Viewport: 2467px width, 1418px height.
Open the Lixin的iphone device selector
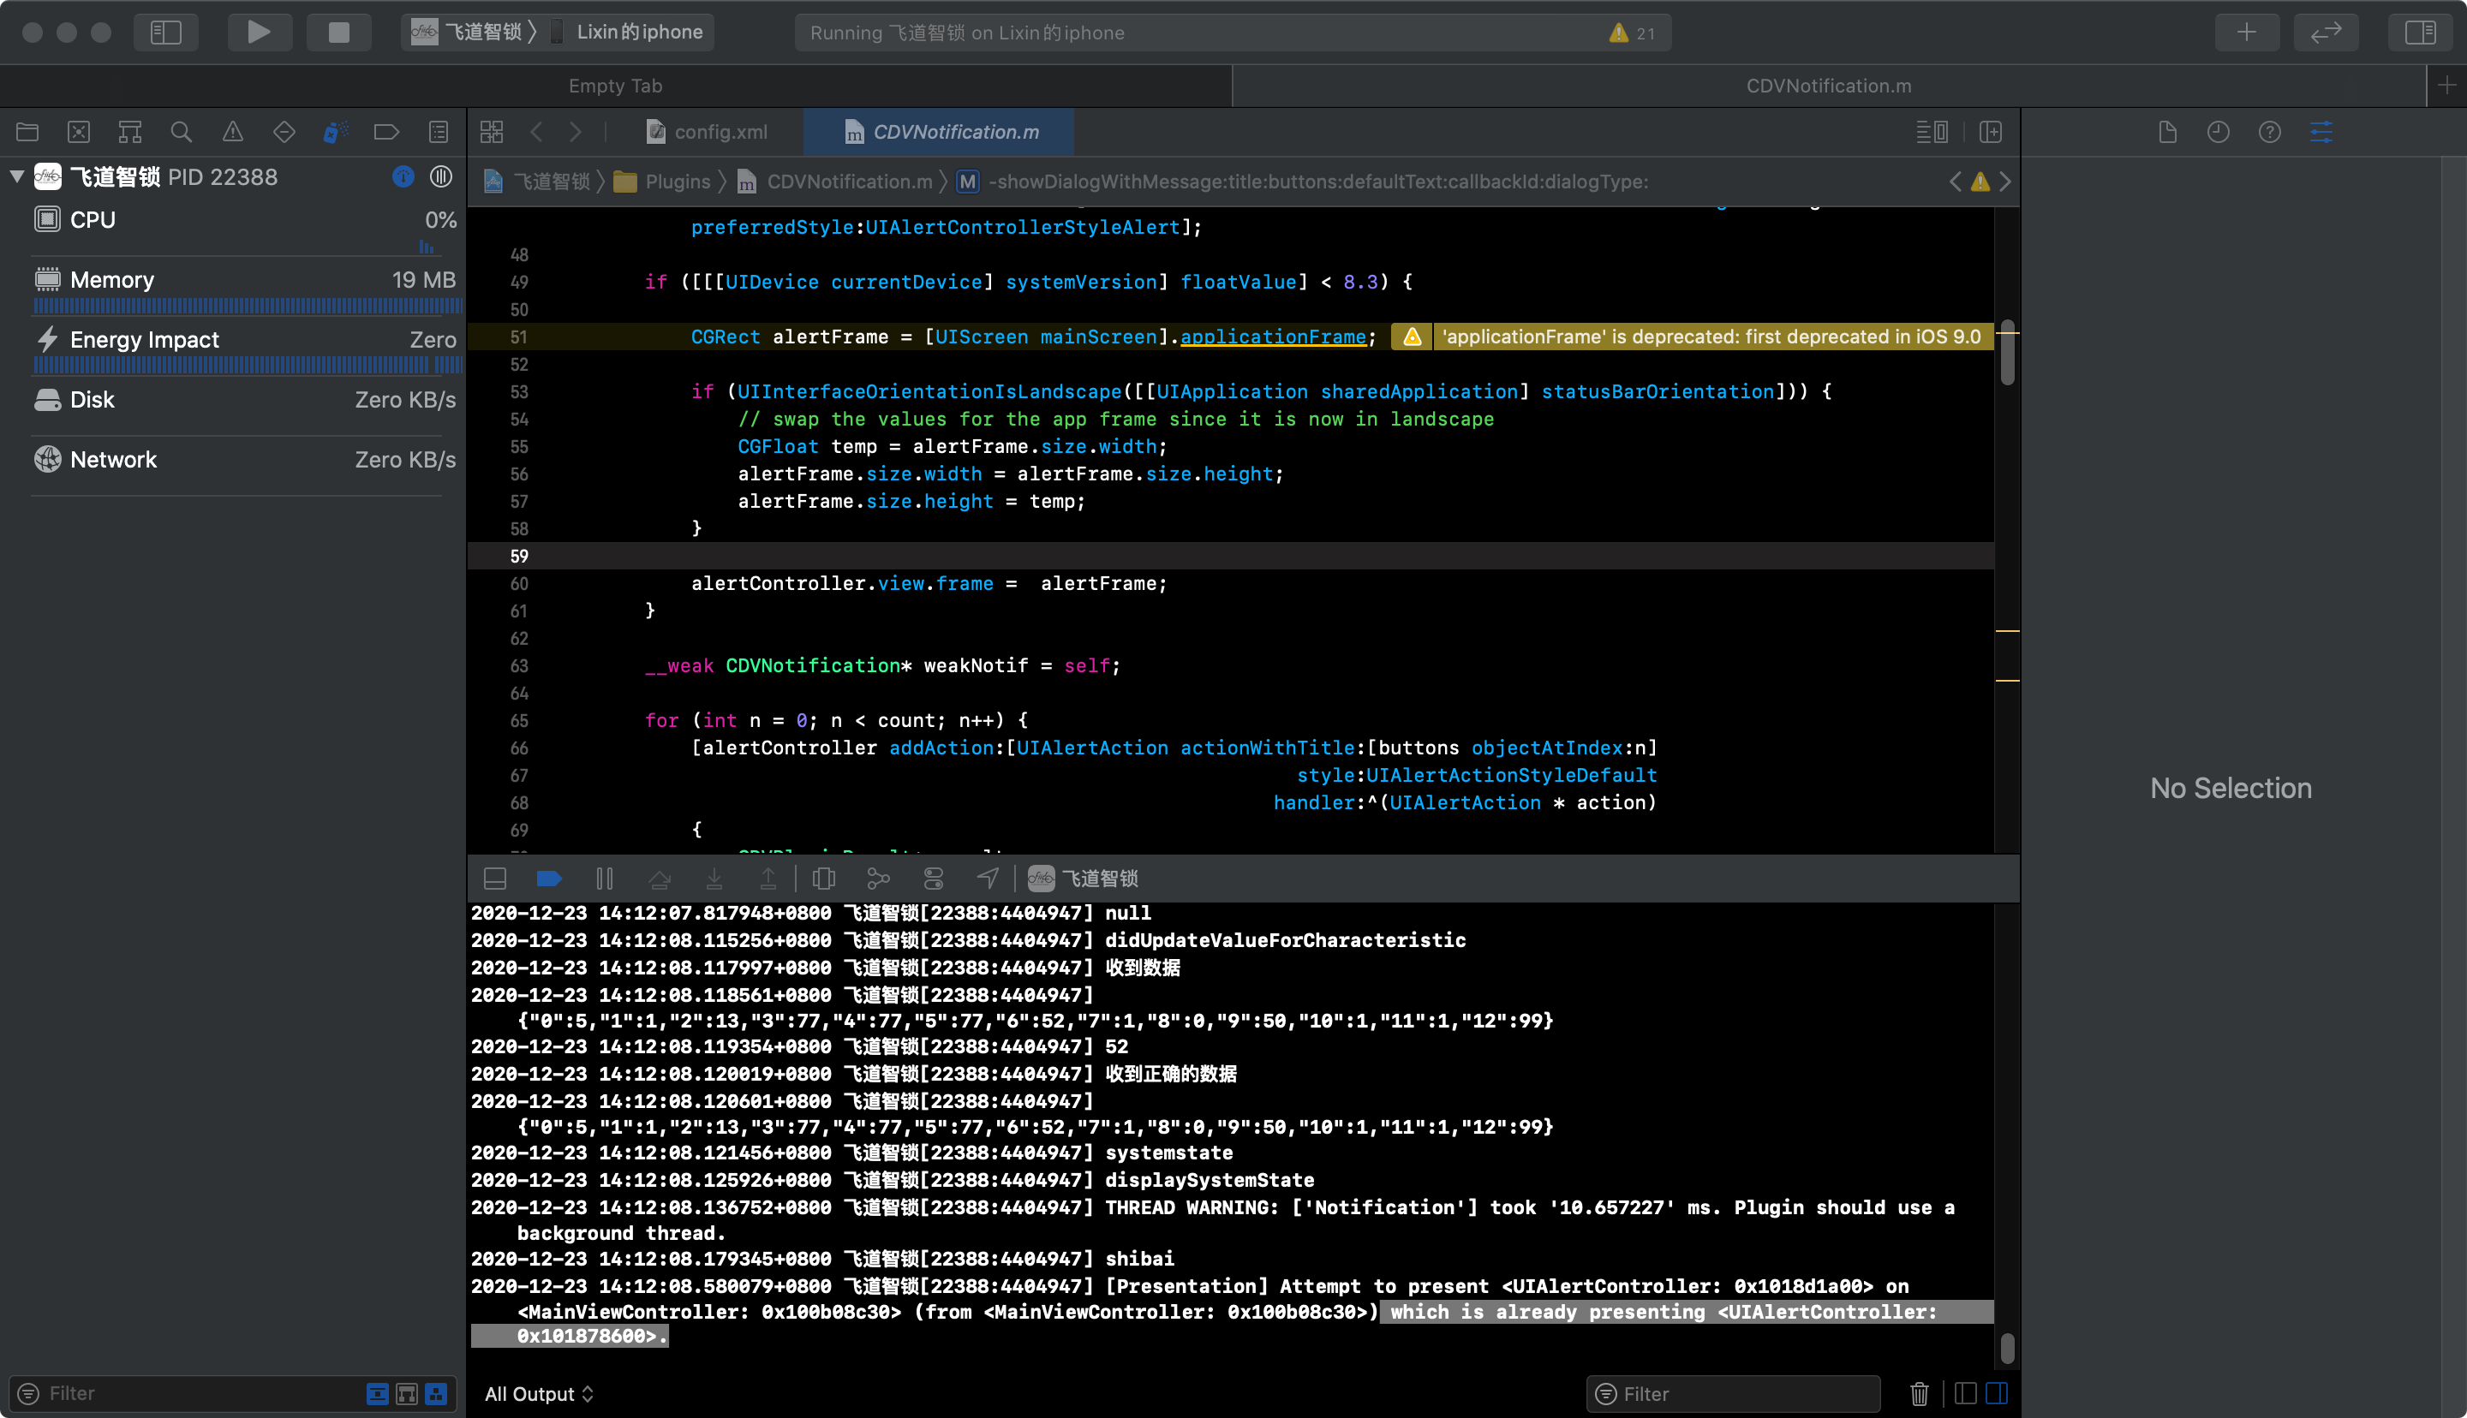coord(639,33)
